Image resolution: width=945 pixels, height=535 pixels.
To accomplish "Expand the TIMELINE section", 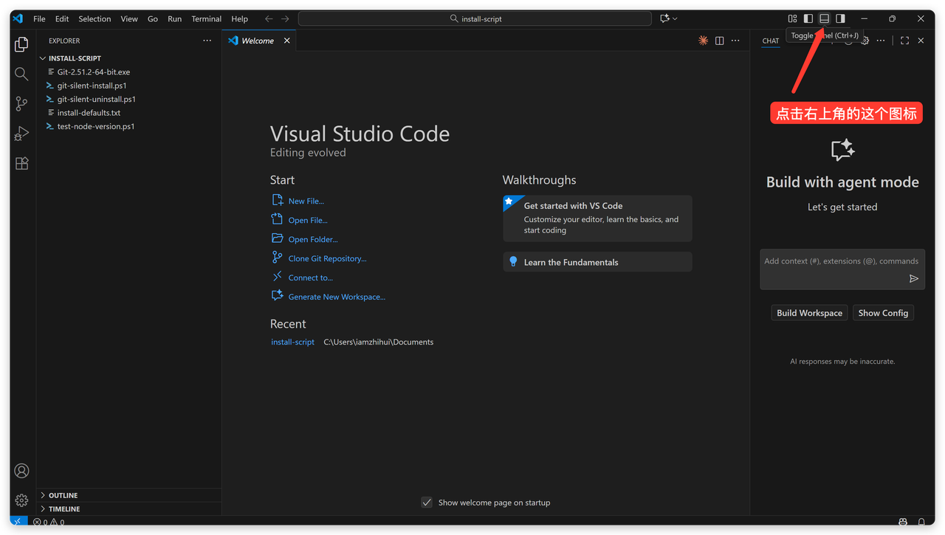I will pos(64,509).
